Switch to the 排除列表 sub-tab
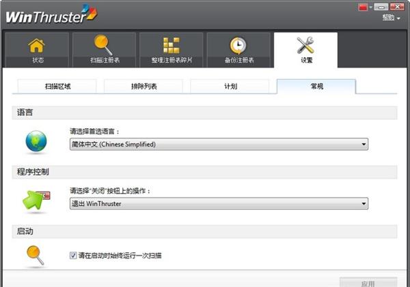The width and height of the screenshot is (410, 287). 143,87
